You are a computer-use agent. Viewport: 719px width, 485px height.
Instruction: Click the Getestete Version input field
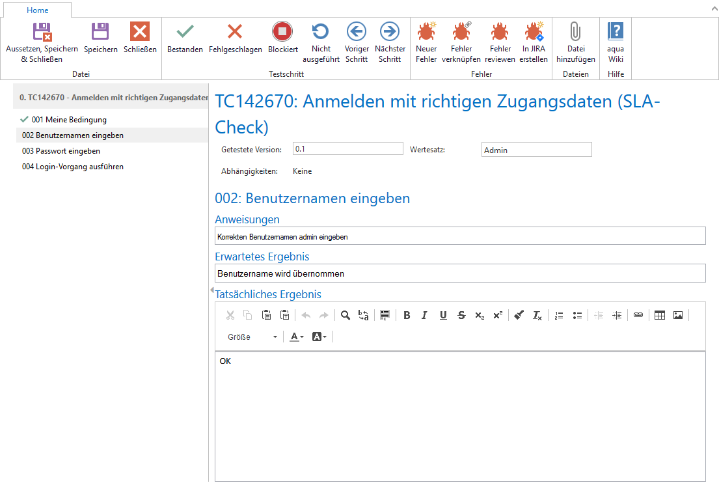[347, 149]
